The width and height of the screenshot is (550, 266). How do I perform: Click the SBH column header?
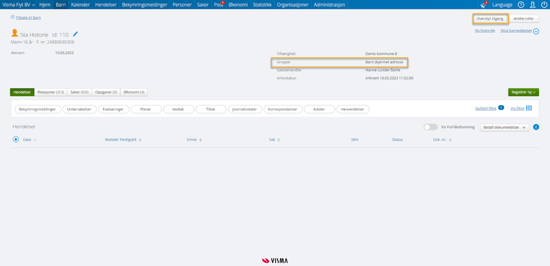pyautogui.click(x=354, y=139)
